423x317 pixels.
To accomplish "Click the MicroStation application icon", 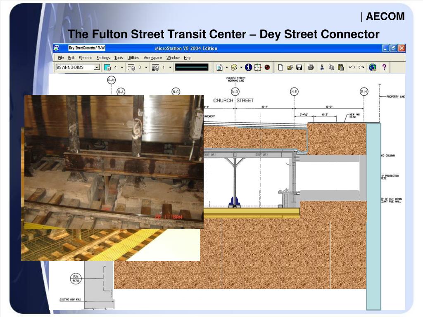I will [x=57, y=48].
